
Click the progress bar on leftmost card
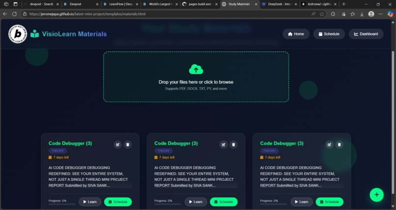[x=62, y=204]
